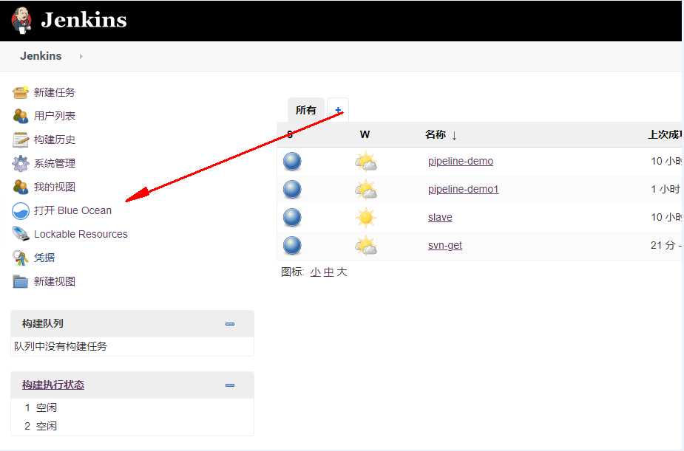The width and height of the screenshot is (684, 451).
Task: Click the 10 小时 cell for pipeline-demo
Action: click(x=666, y=162)
